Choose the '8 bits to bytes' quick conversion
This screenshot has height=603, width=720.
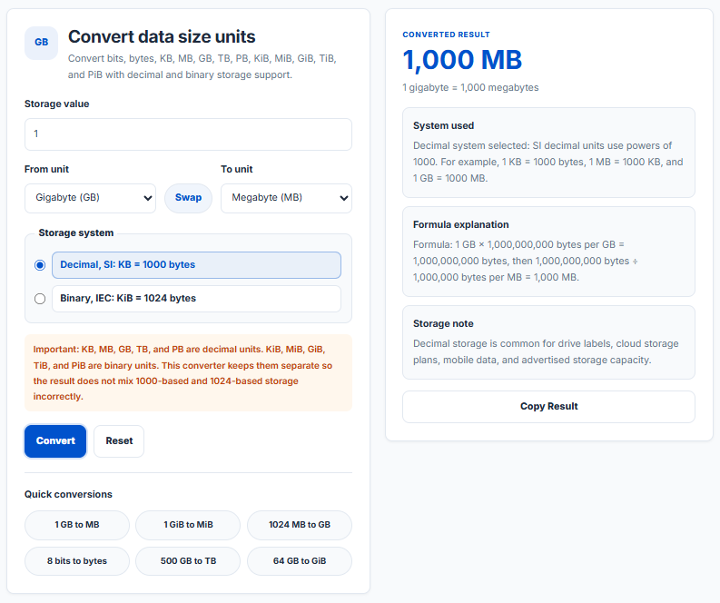point(77,561)
